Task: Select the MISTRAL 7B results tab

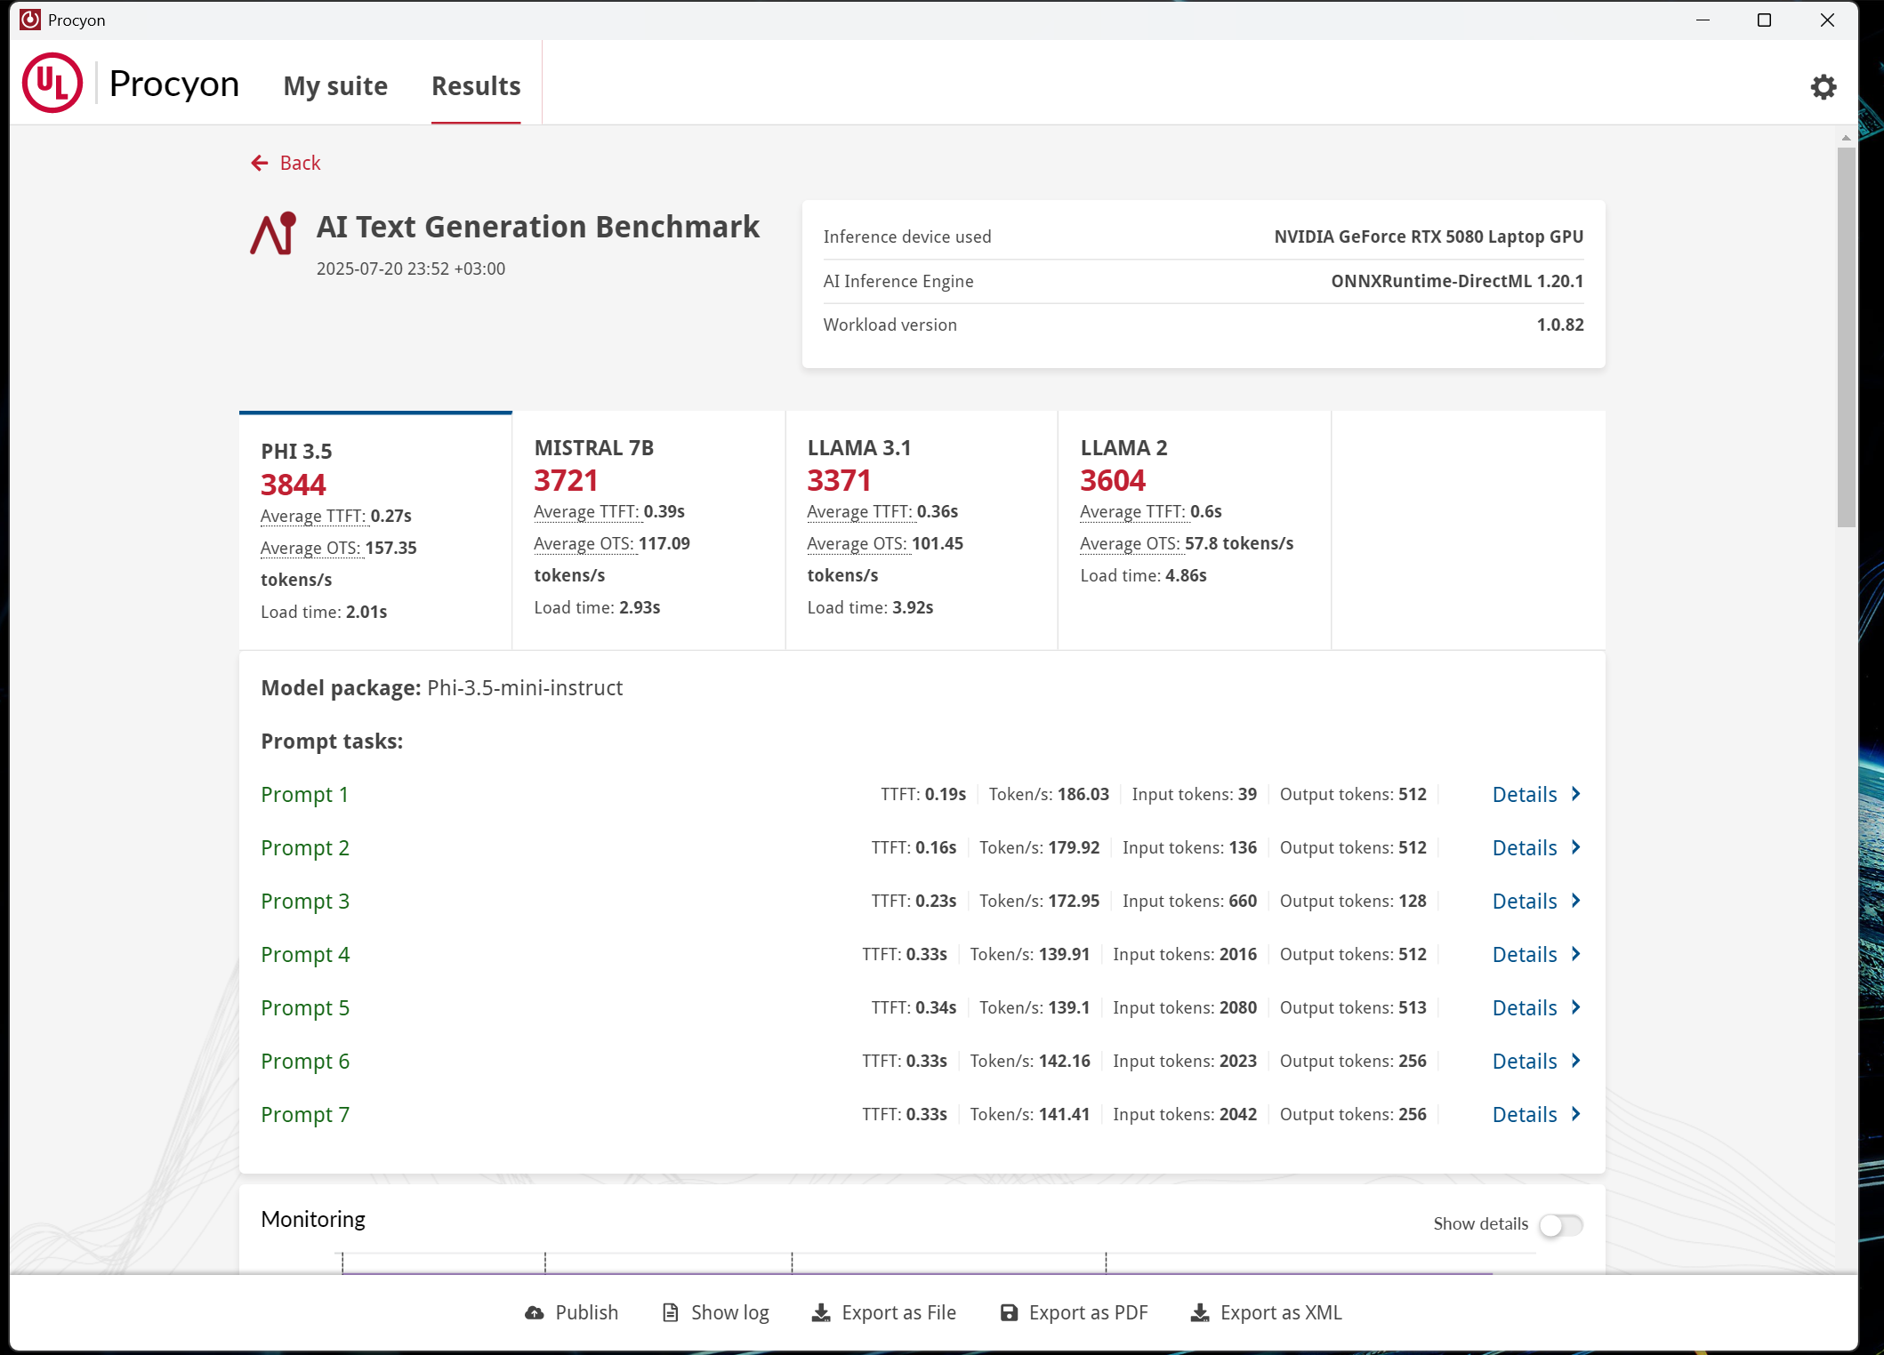Action: (x=648, y=530)
